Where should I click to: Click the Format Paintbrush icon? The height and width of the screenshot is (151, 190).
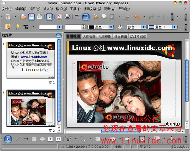click(127, 17)
